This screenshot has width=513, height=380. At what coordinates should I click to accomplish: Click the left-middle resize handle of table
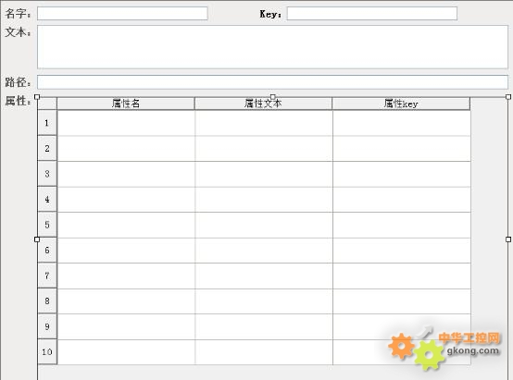coord(37,239)
